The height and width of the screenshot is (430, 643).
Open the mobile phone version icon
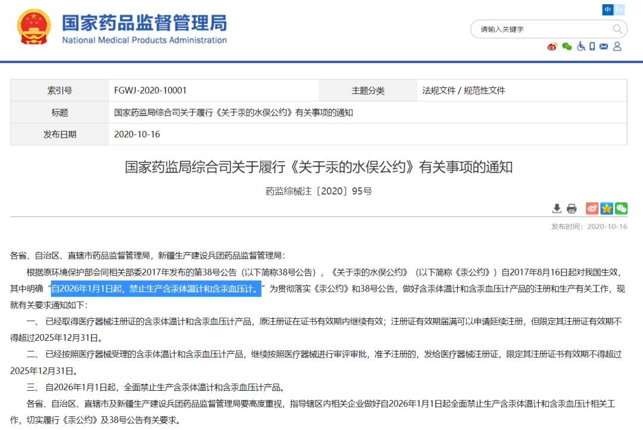(x=592, y=46)
